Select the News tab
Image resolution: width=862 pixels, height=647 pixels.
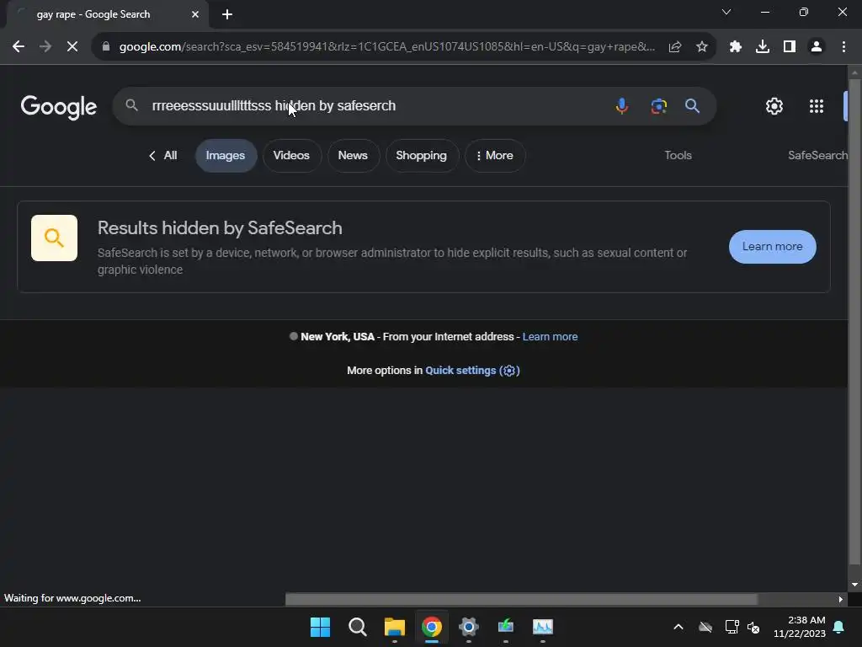[x=353, y=156]
